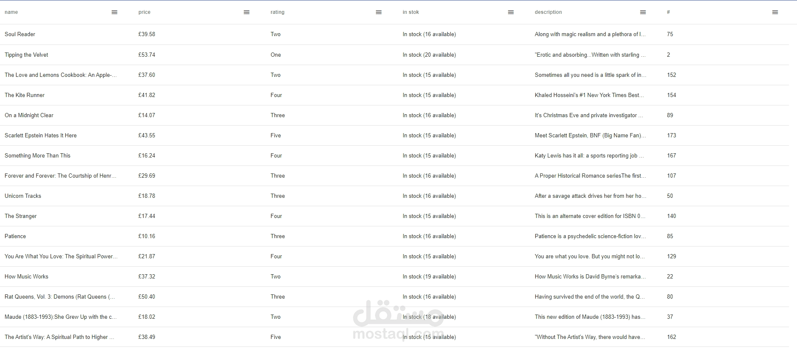Select the Soul Reader name cell

click(20, 34)
